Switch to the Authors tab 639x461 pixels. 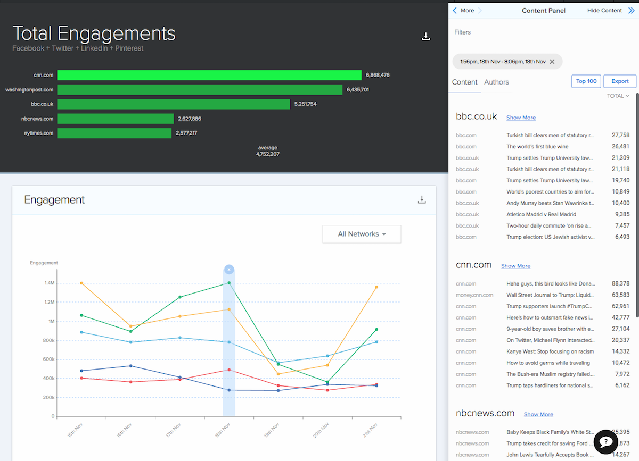496,82
